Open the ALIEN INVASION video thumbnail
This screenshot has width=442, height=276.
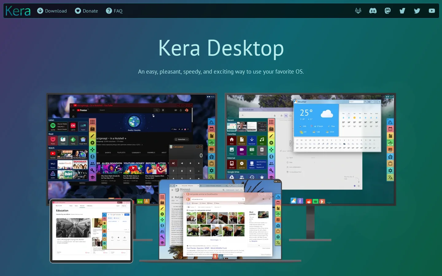pyautogui.click(x=112, y=168)
